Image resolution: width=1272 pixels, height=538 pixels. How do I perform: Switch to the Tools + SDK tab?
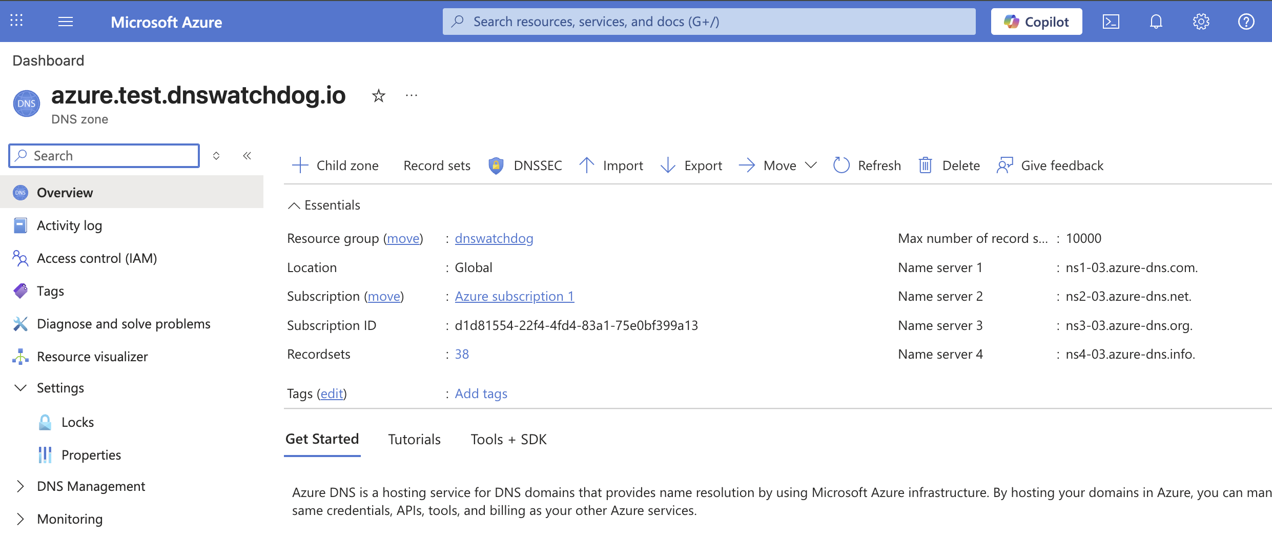[508, 440]
